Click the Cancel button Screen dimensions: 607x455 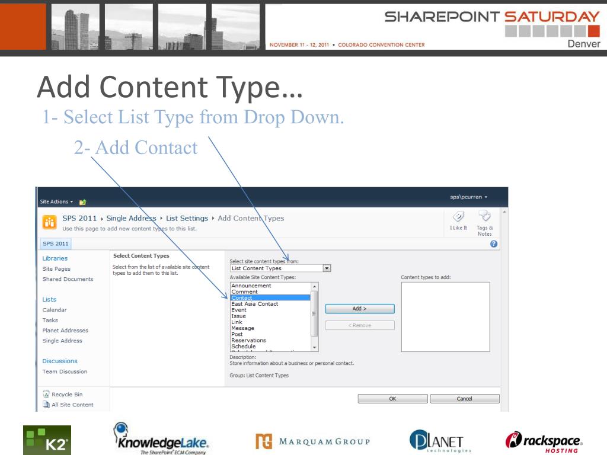pyautogui.click(x=465, y=399)
